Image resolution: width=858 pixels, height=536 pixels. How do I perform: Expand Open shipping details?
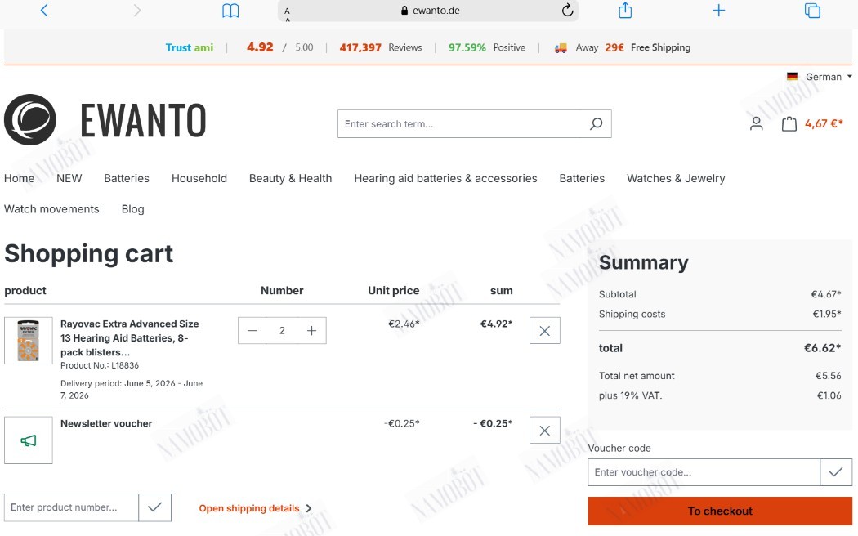[x=255, y=508]
